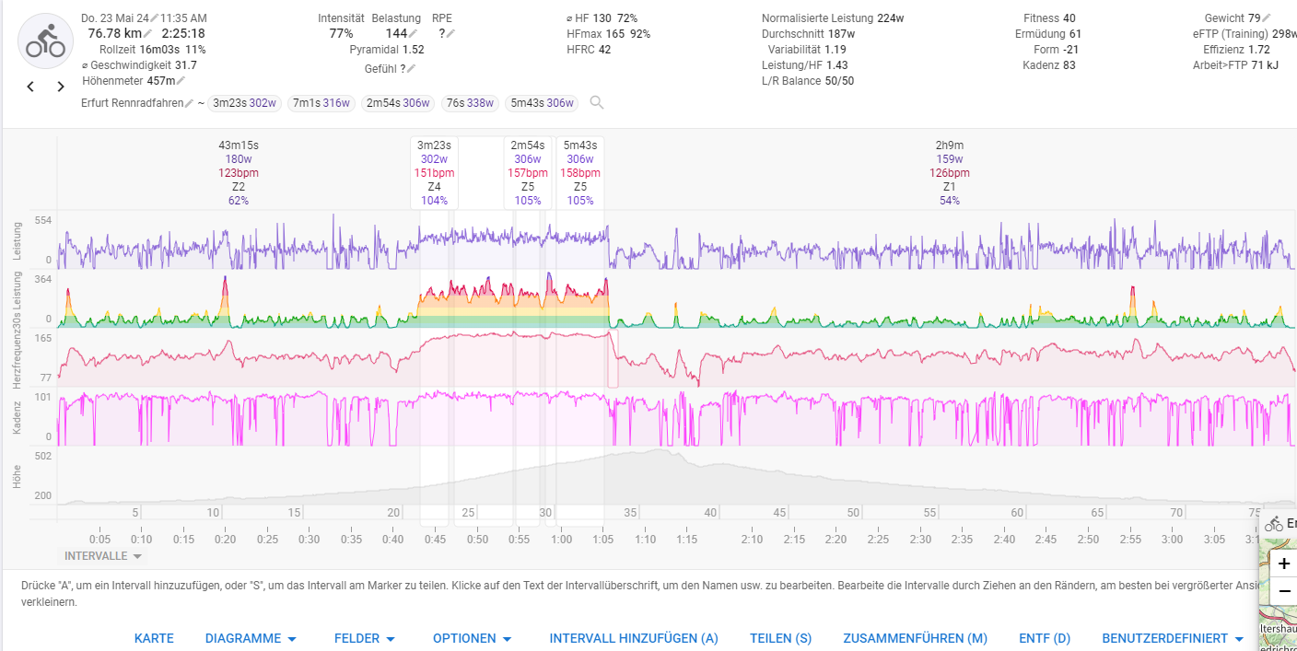Go to the previous activity arrow
1297x651 pixels.
coord(30,87)
